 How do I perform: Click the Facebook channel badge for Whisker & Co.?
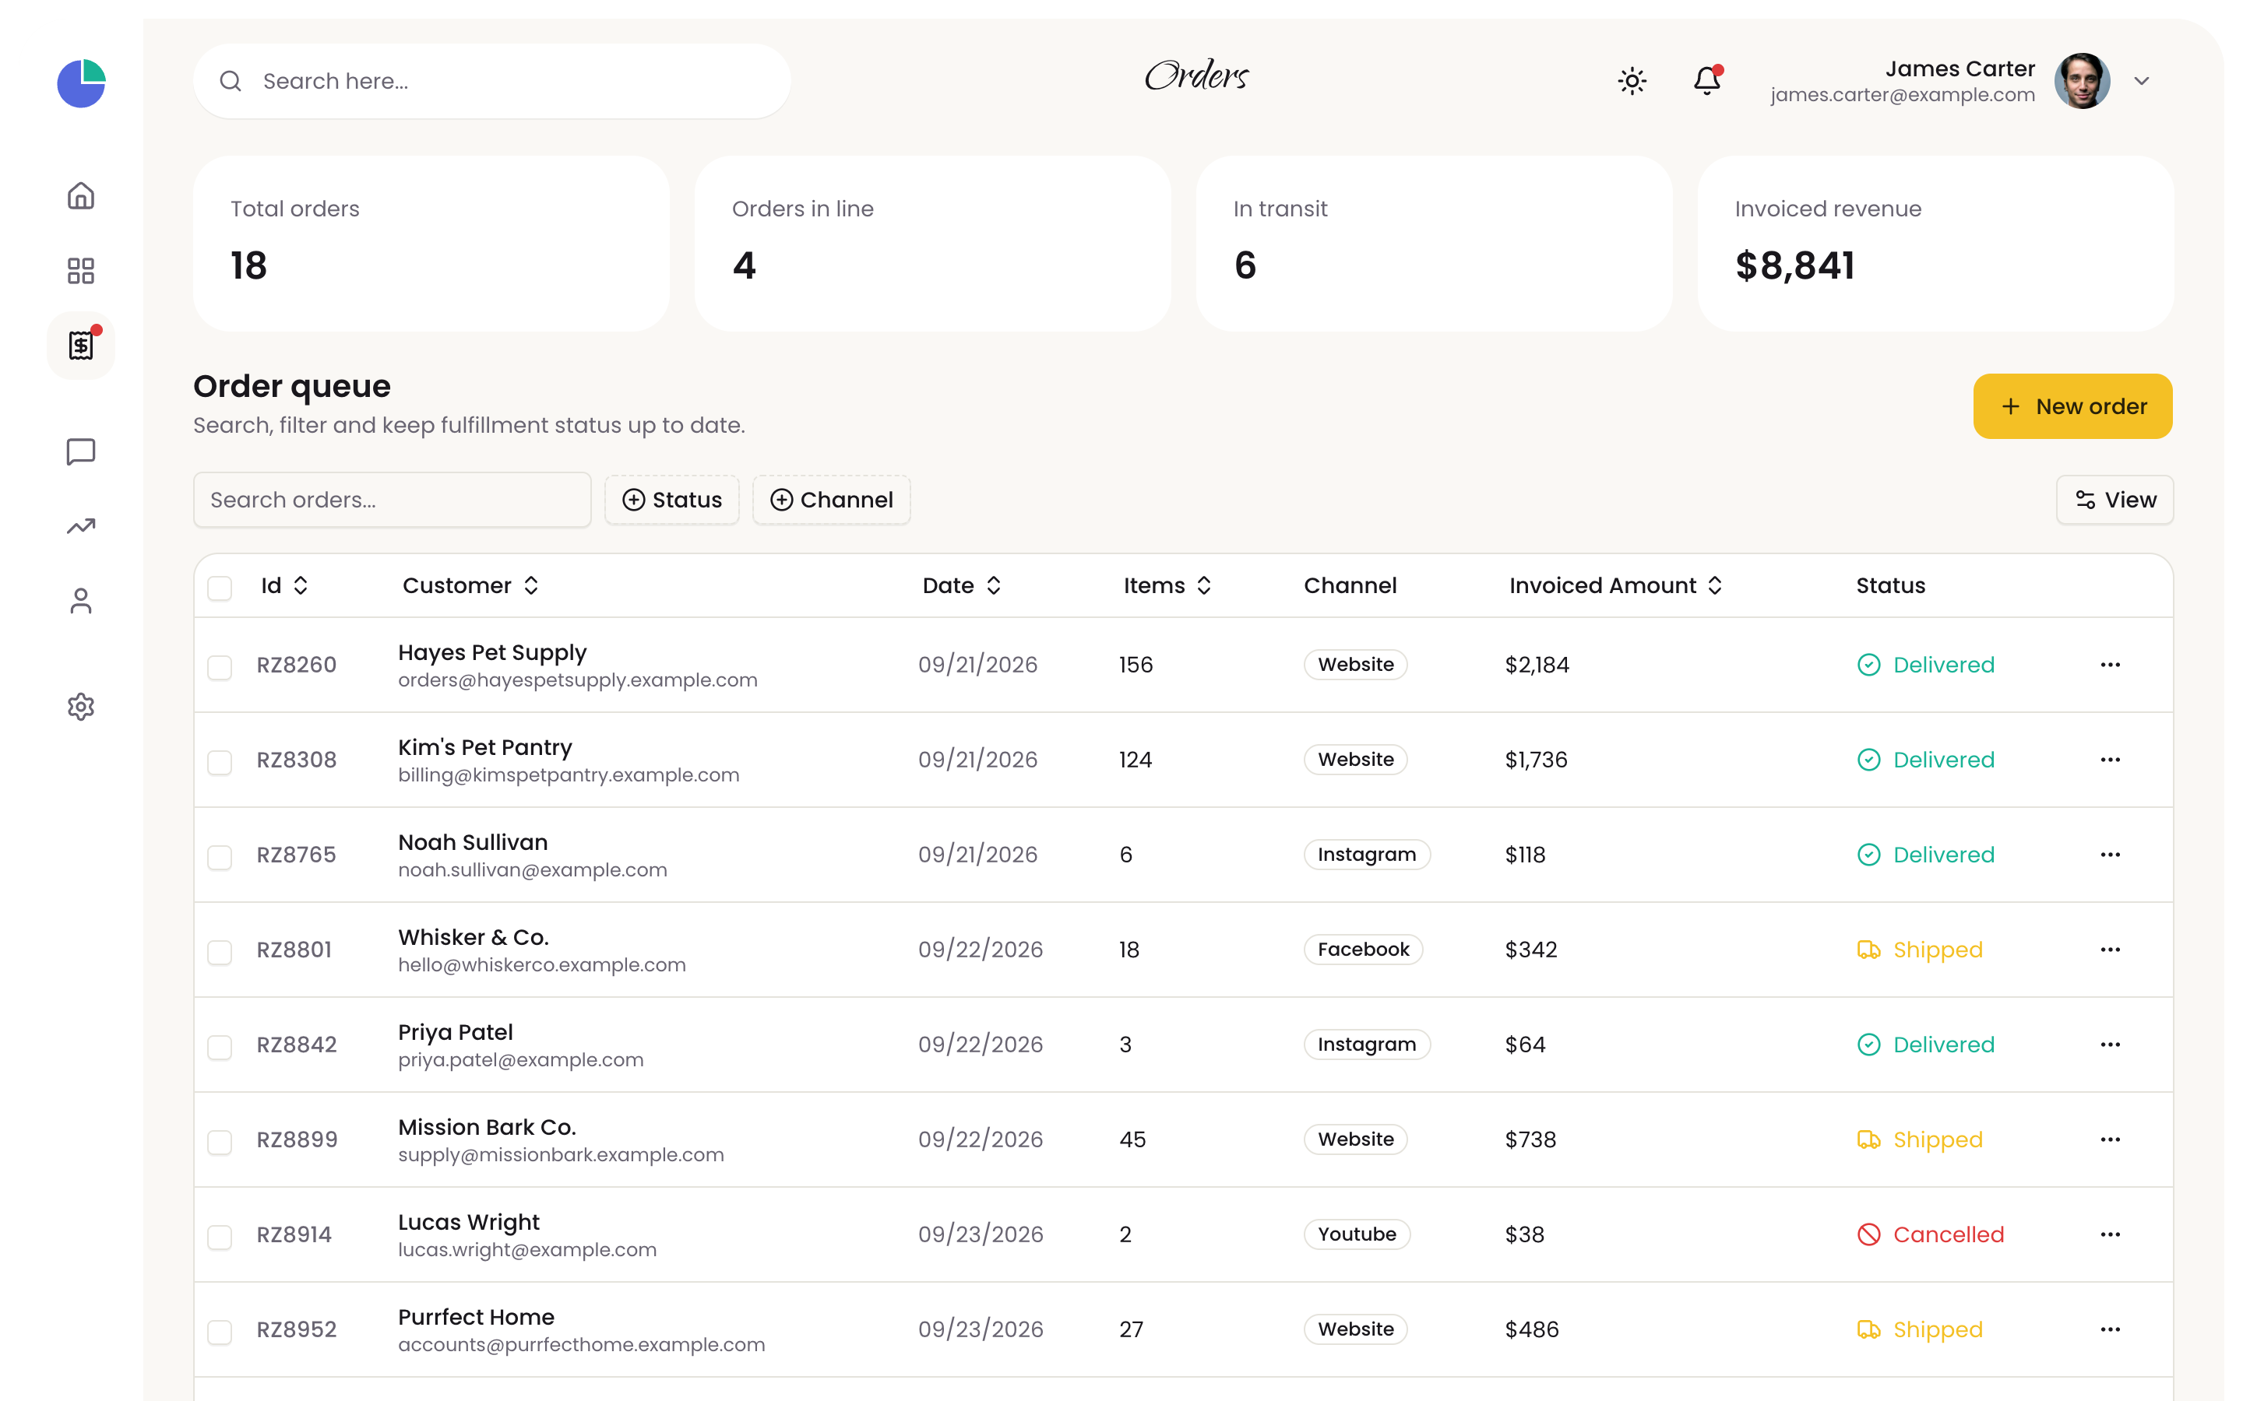coord(1362,950)
